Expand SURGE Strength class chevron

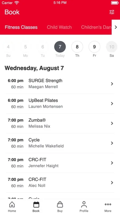click(x=112, y=84)
